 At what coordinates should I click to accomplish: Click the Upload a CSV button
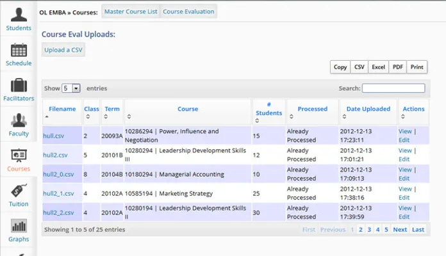[63, 51]
